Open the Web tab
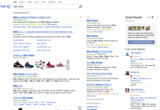Viewport: 160px width, 110px height. 15,2
